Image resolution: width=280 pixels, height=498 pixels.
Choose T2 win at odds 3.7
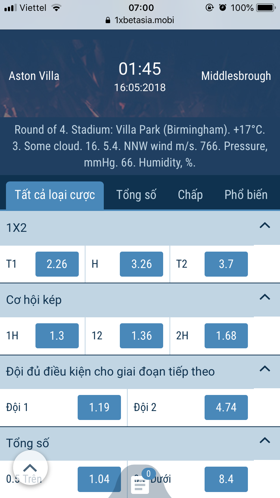(226, 264)
